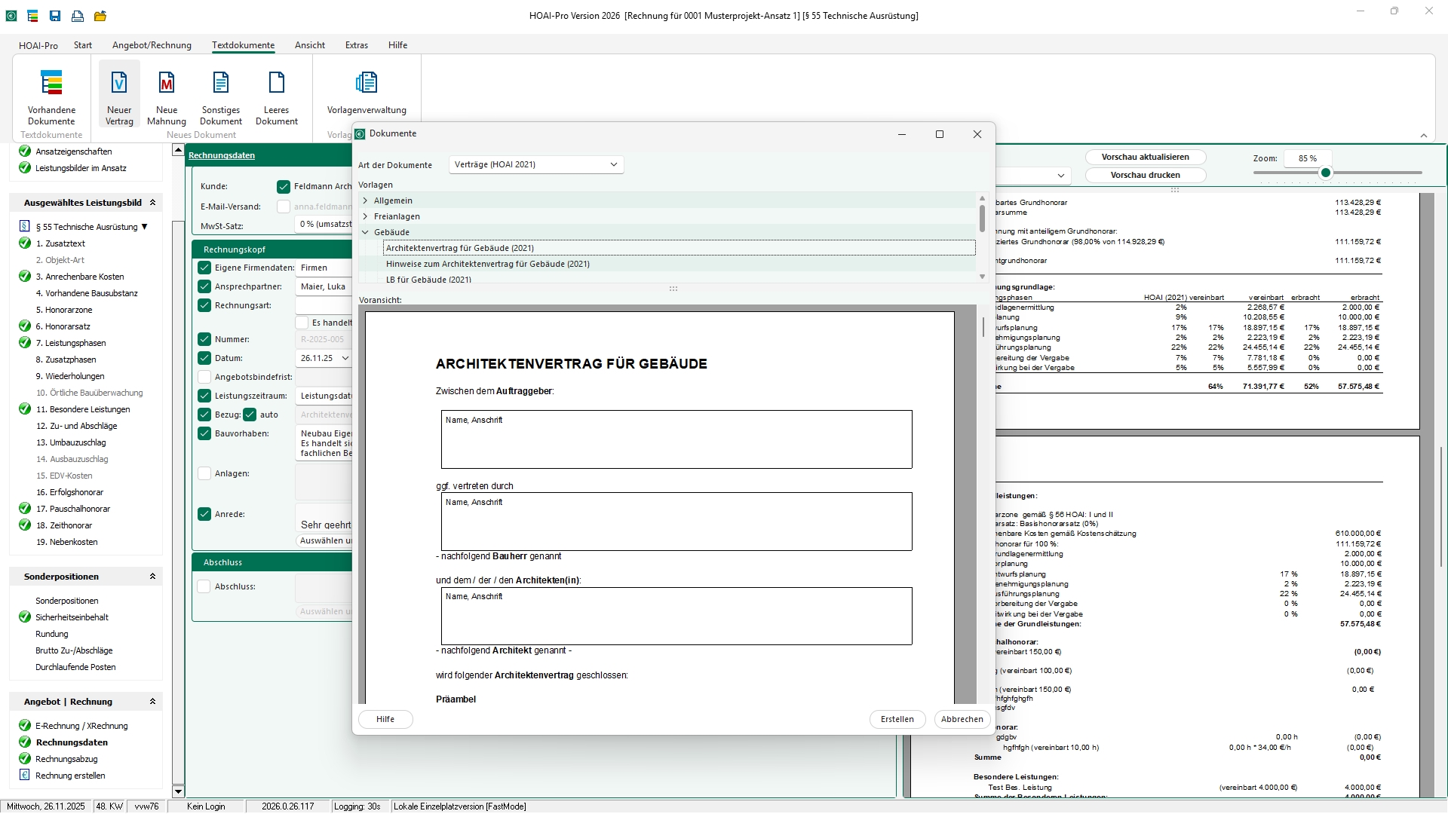Click the print icon in quick access toolbar
Screen dimensions: 1448x814
coord(78,16)
